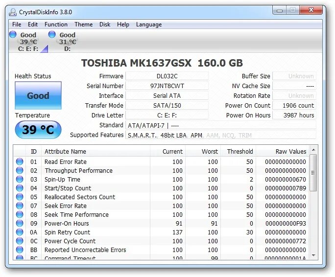Click status orb for Throughput Performance
Screen dimensions: 335x277
20,170
